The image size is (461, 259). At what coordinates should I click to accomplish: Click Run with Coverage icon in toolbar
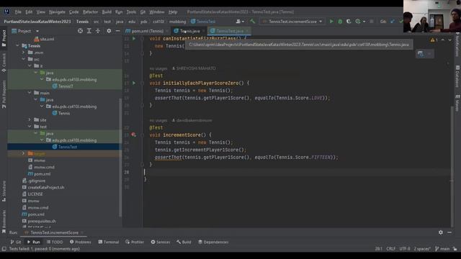[349, 22]
